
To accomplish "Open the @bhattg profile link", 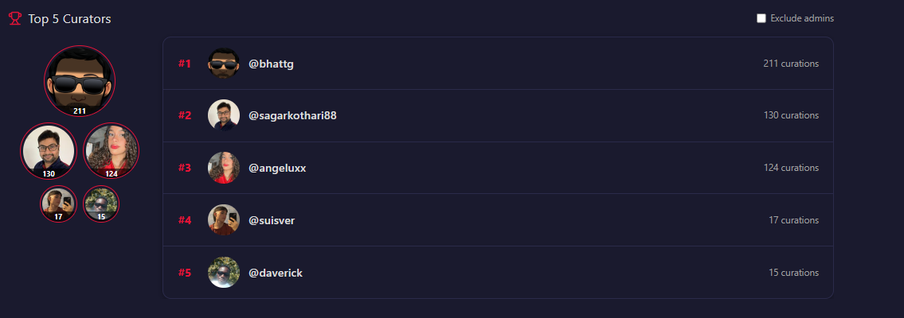I will (x=271, y=64).
